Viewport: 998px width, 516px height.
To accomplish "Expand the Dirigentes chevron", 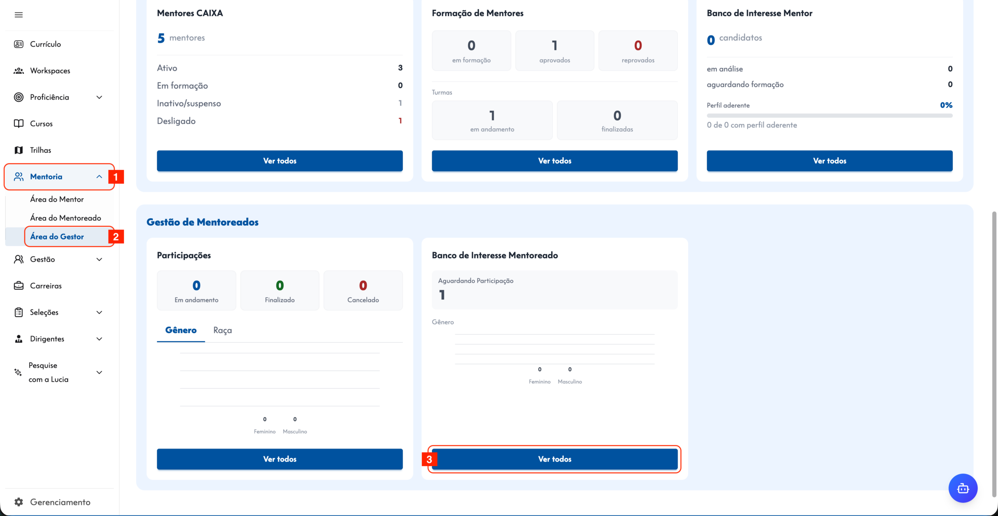I will click(x=99, y=339).
